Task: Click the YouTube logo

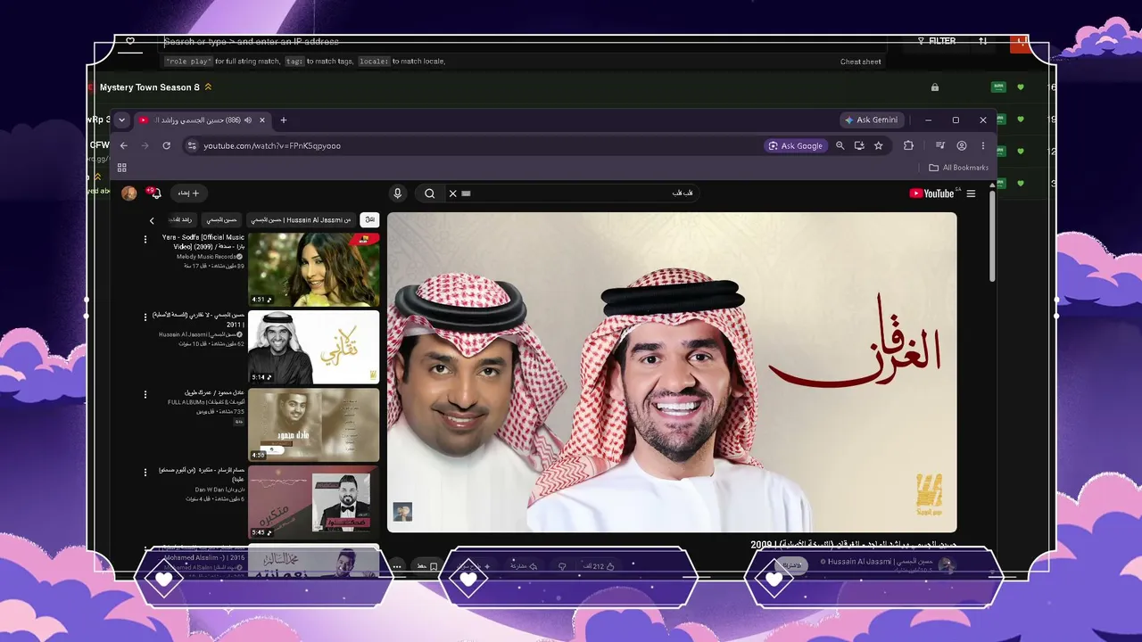Action: coord(934,193)
